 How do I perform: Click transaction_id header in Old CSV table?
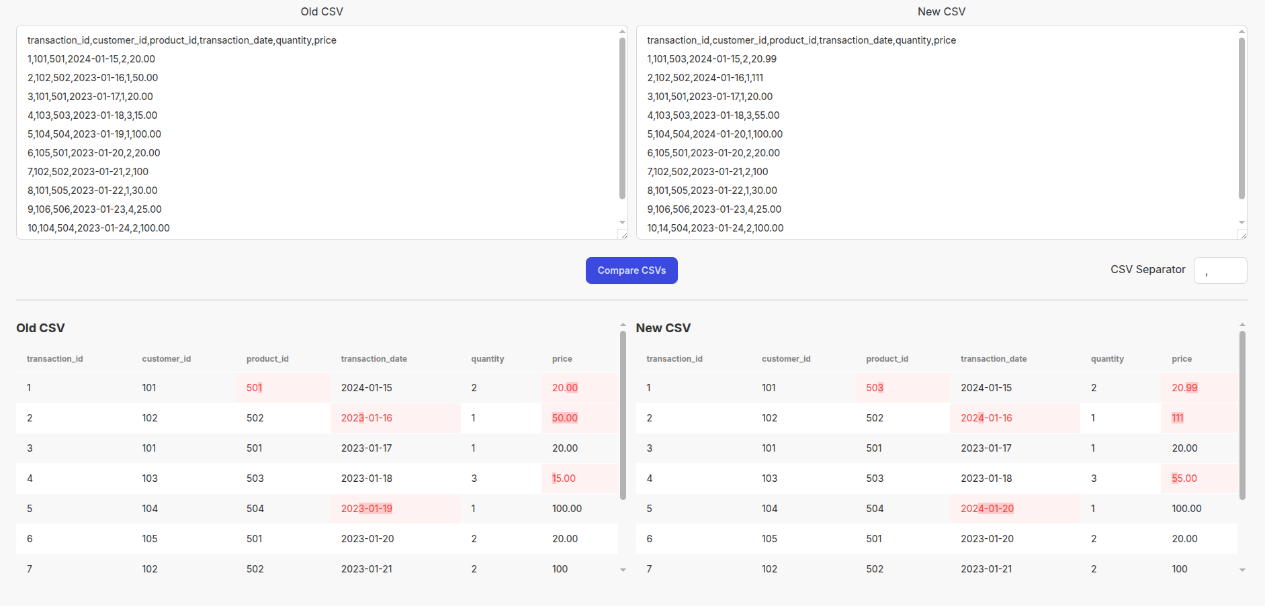tap(55, 359)
